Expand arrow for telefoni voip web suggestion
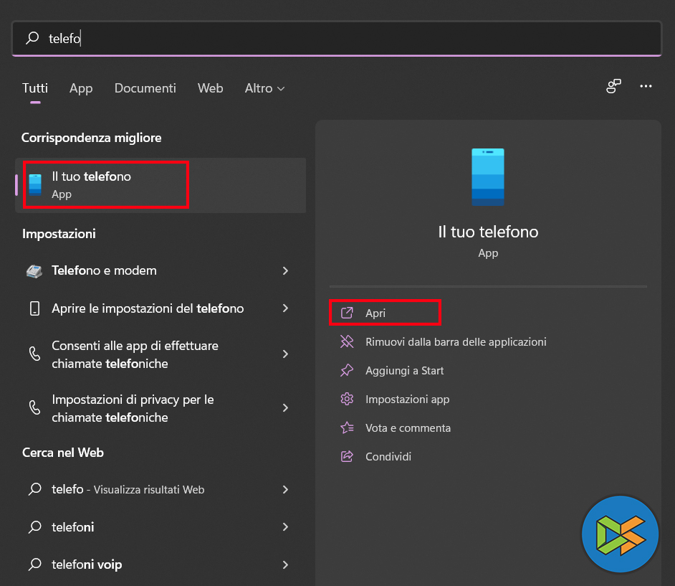Image resolution: width=675 pixels, height=586 pixels. tap(285, 564)
